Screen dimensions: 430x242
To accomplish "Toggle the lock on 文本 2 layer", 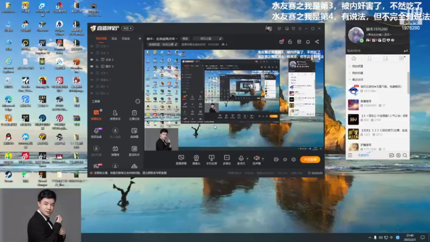I will point(97,60).
